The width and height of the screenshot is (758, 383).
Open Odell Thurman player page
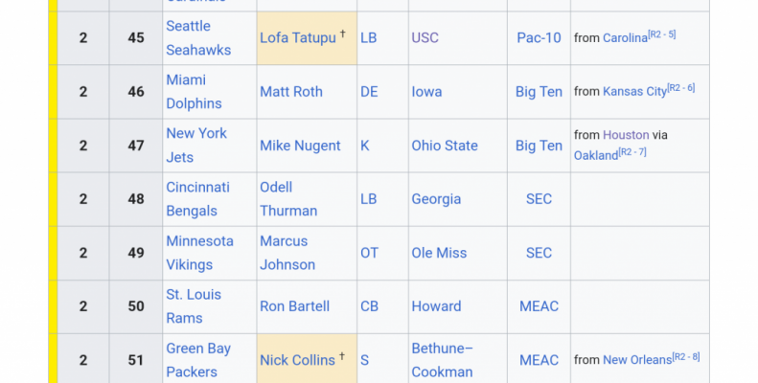[x=288, y=199]
